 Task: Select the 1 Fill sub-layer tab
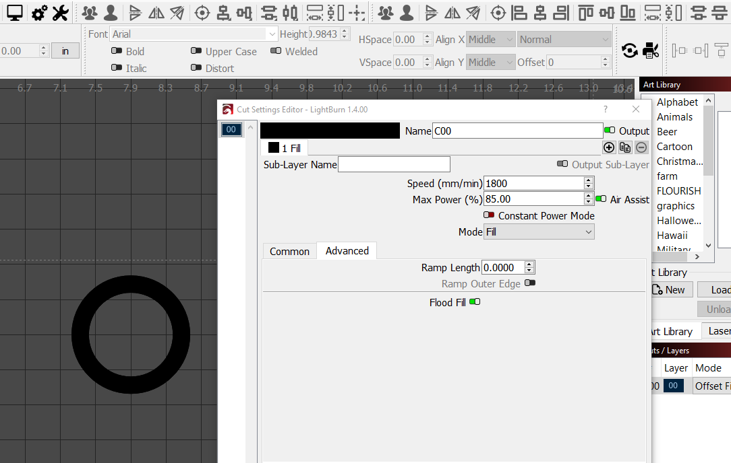coord(283,147)
